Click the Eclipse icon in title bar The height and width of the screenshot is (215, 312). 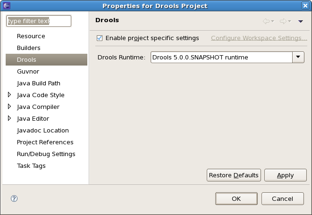coord(6,6)
